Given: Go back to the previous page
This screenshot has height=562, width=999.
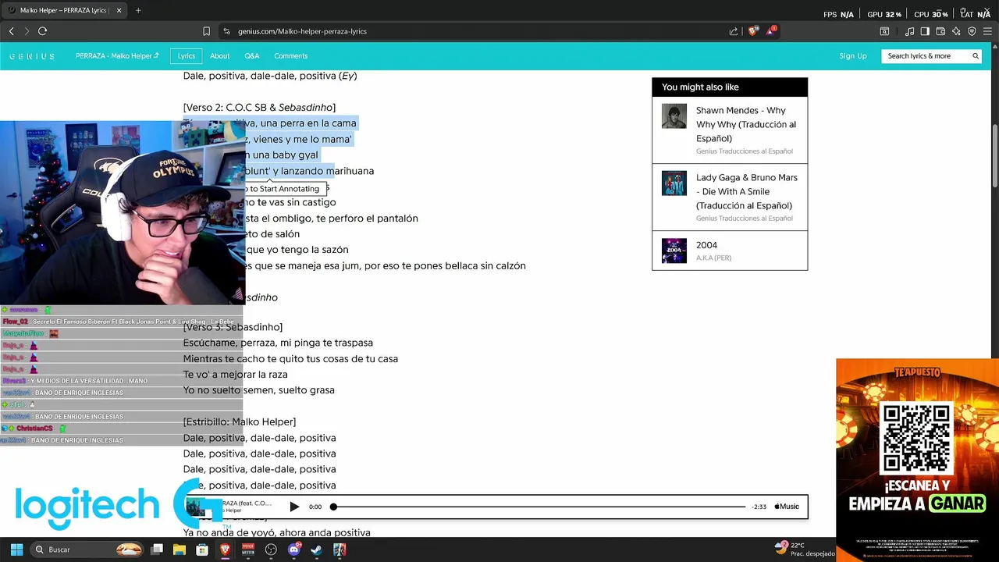Looking at the screenshot, I should (11, 31).
